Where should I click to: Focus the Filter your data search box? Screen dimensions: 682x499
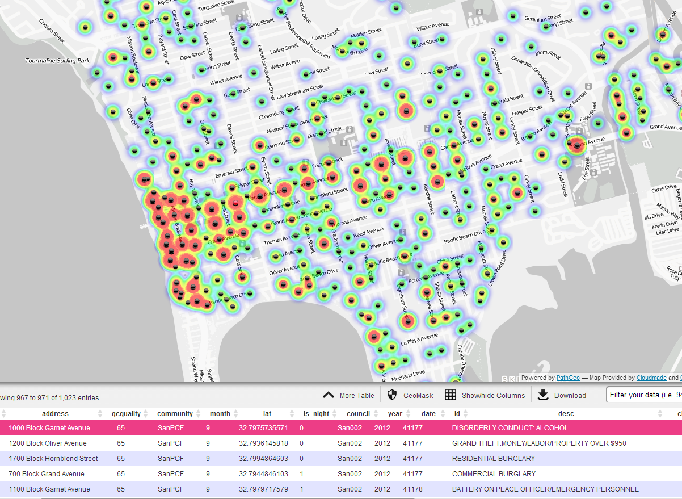644,395
